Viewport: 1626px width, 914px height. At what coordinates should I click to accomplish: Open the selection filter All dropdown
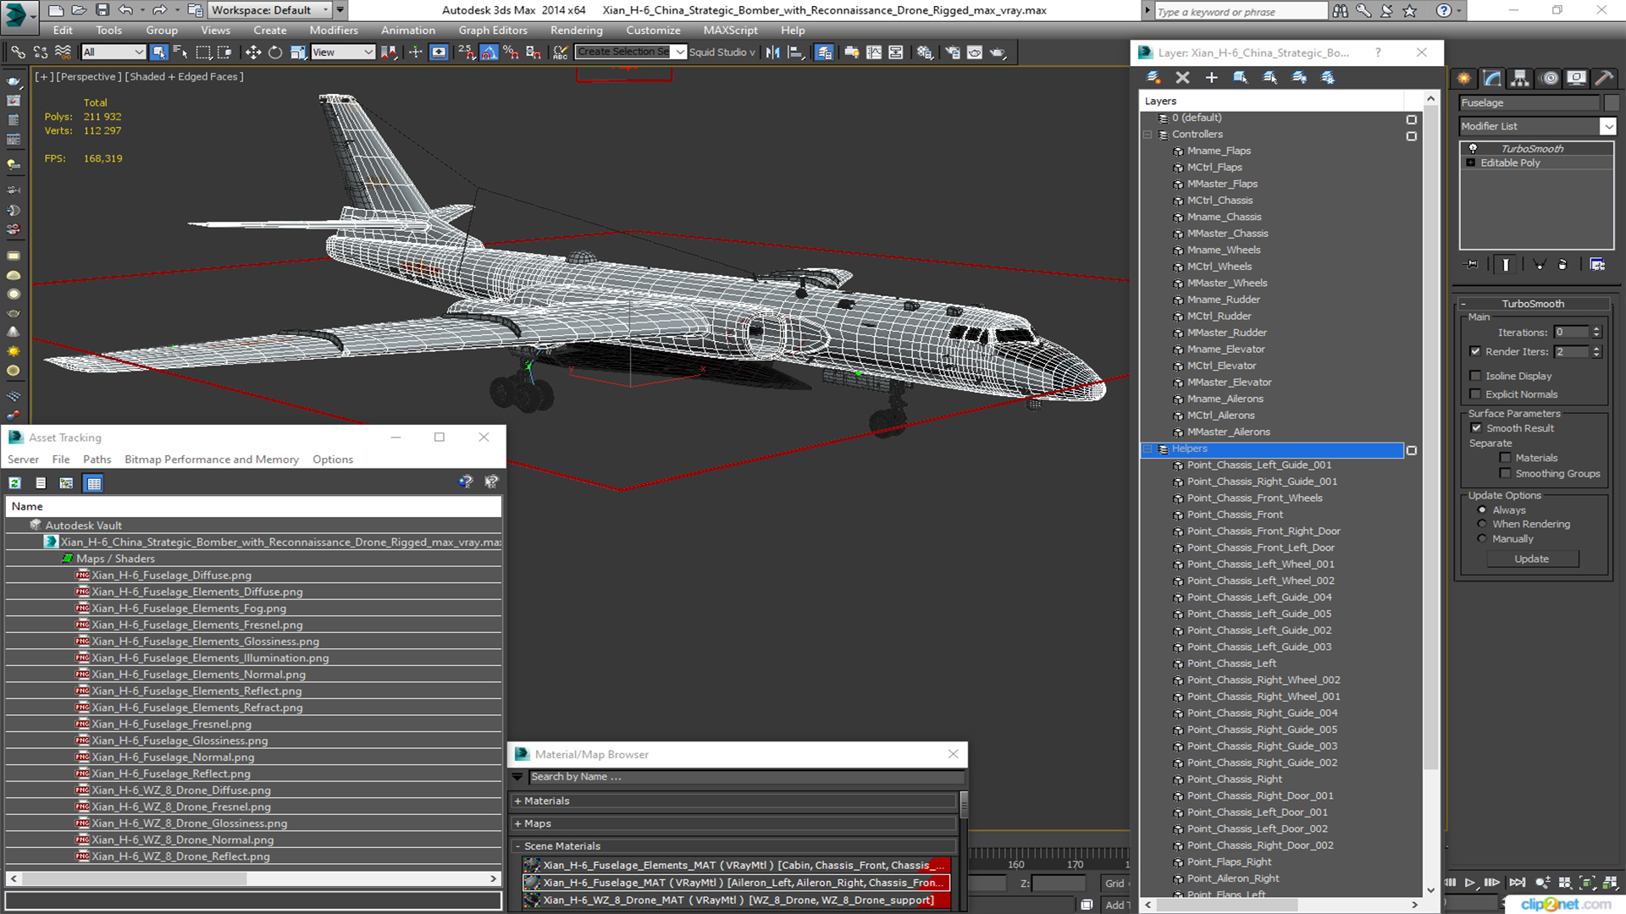click(x=113, y=52)
